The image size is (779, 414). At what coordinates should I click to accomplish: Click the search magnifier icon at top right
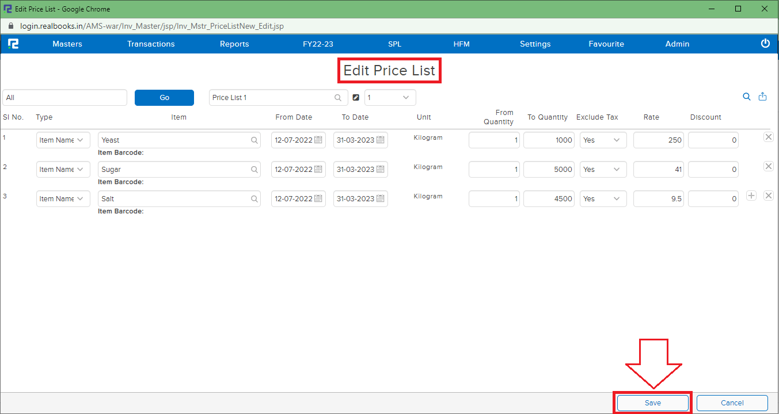tap(747, 97)
